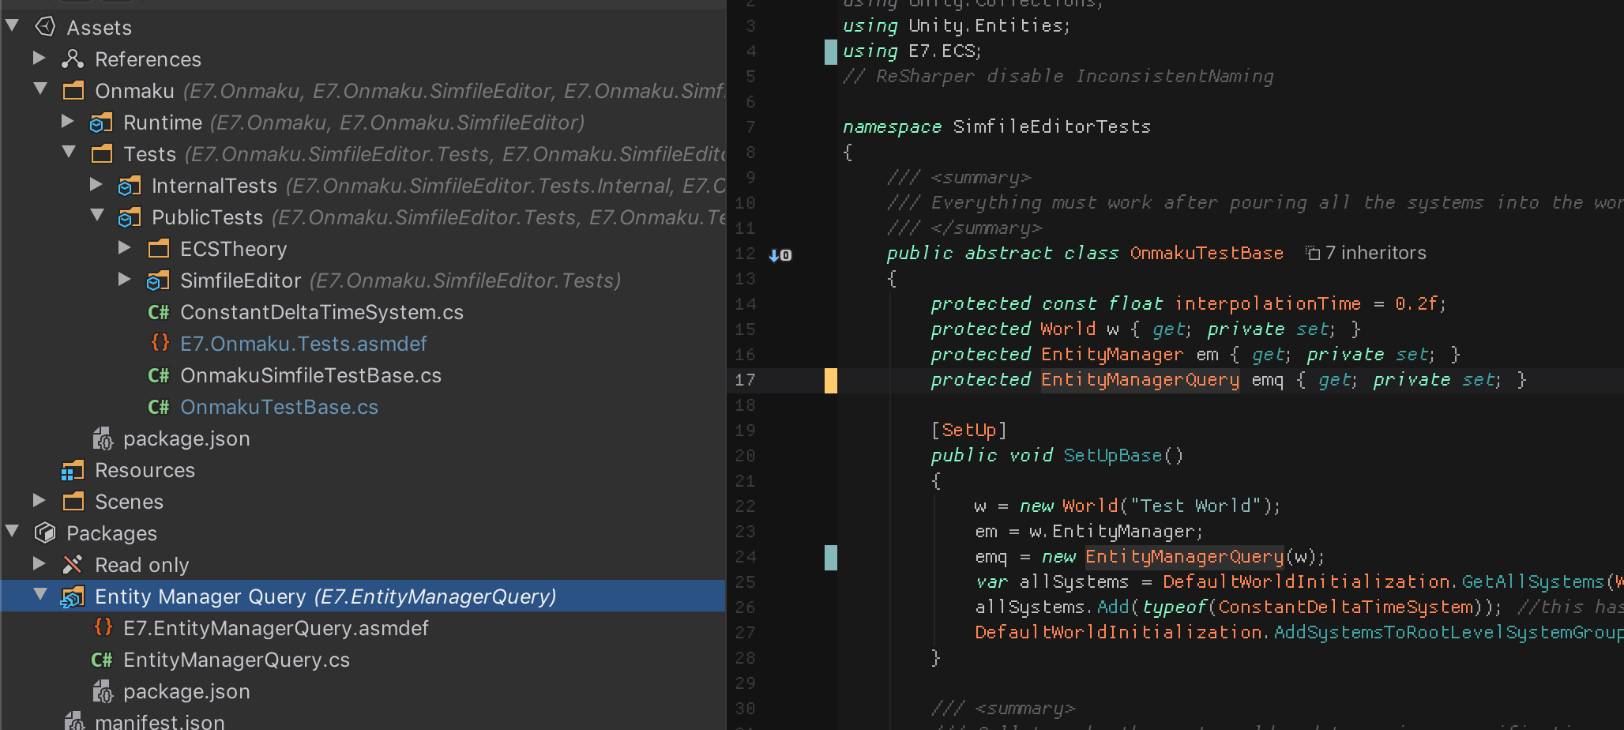Click the folder icon next to Scenes
The height and width of the screenshot is (730, 1624).
tap(74, 501)
